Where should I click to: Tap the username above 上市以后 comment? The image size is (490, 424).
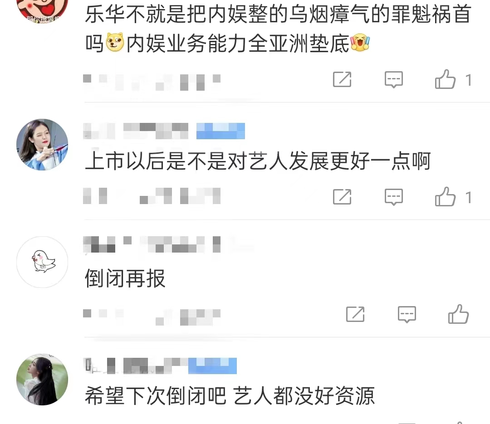(136, 131)
